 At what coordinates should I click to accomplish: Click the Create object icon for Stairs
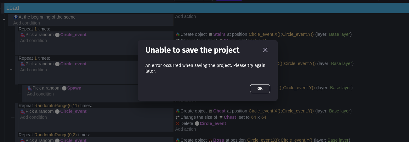coord(178,35)
